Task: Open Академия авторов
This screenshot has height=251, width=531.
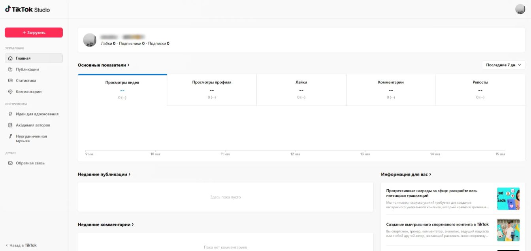Action: tap(34, 125)
